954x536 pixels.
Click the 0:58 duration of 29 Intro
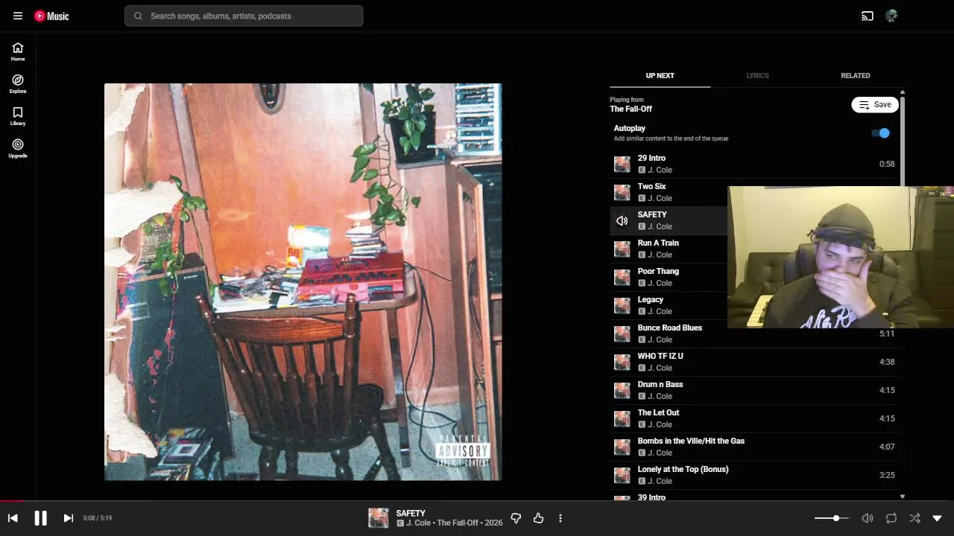(887, 164)
